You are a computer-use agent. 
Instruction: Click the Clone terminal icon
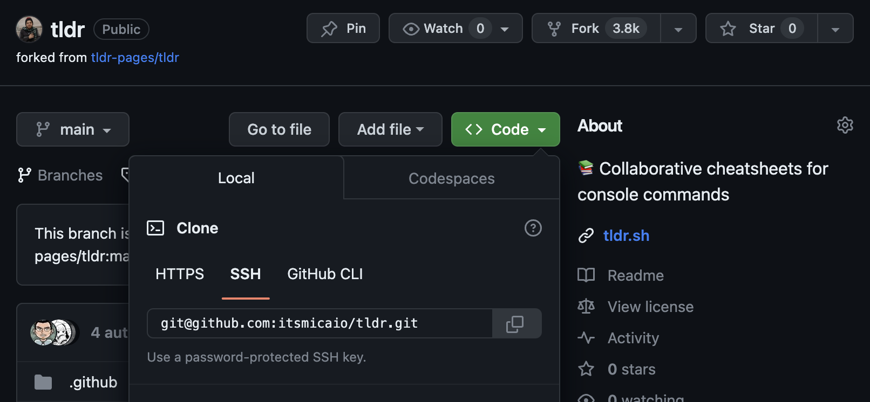pos(155,228)
